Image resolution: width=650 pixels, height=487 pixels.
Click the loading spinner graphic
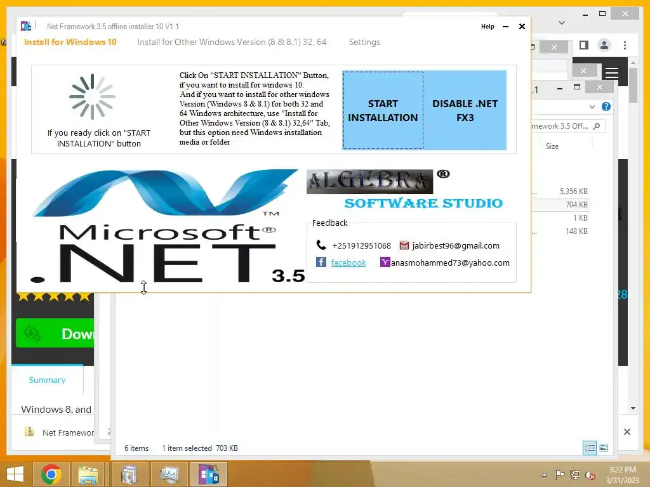(93, 96)
